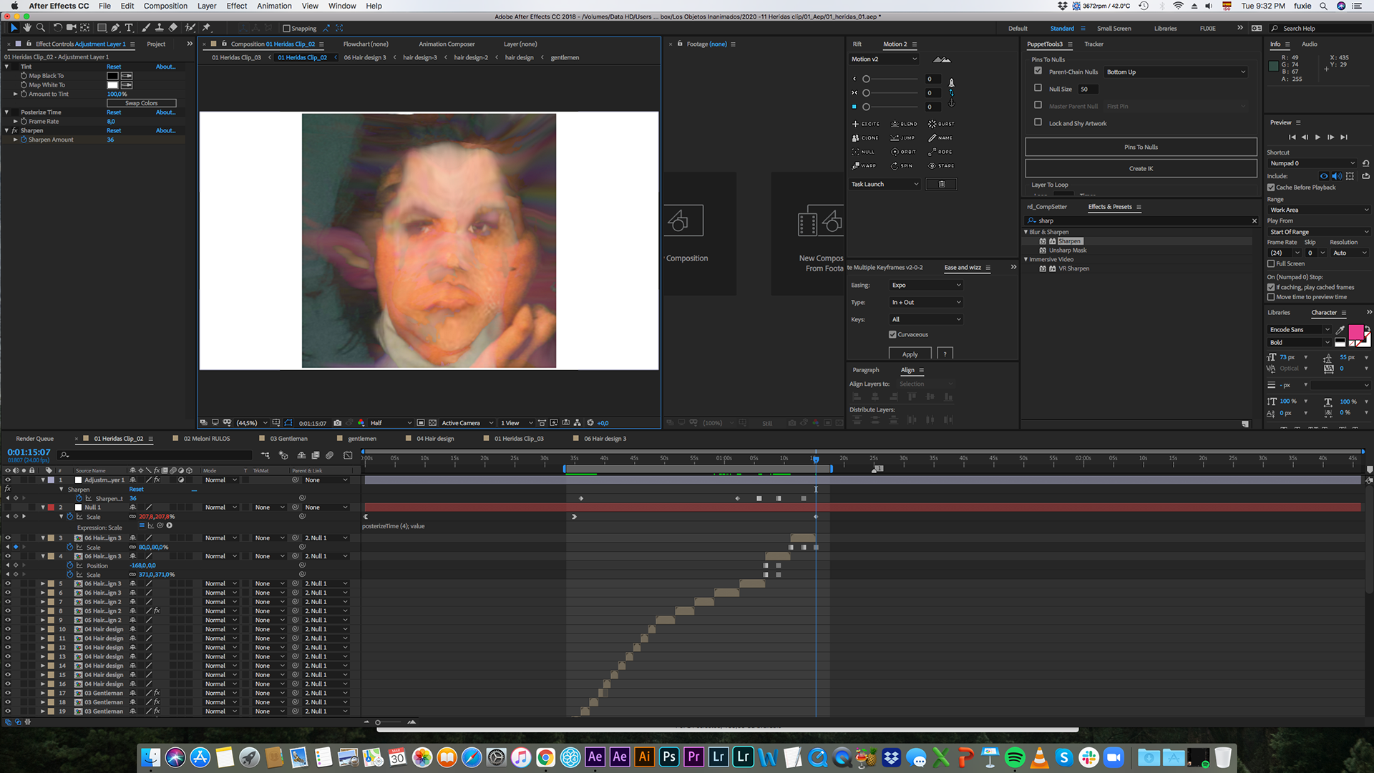This screenshot has height=773, width=1374.
Task: Open the Composition menu
Action: pos(165,6)
